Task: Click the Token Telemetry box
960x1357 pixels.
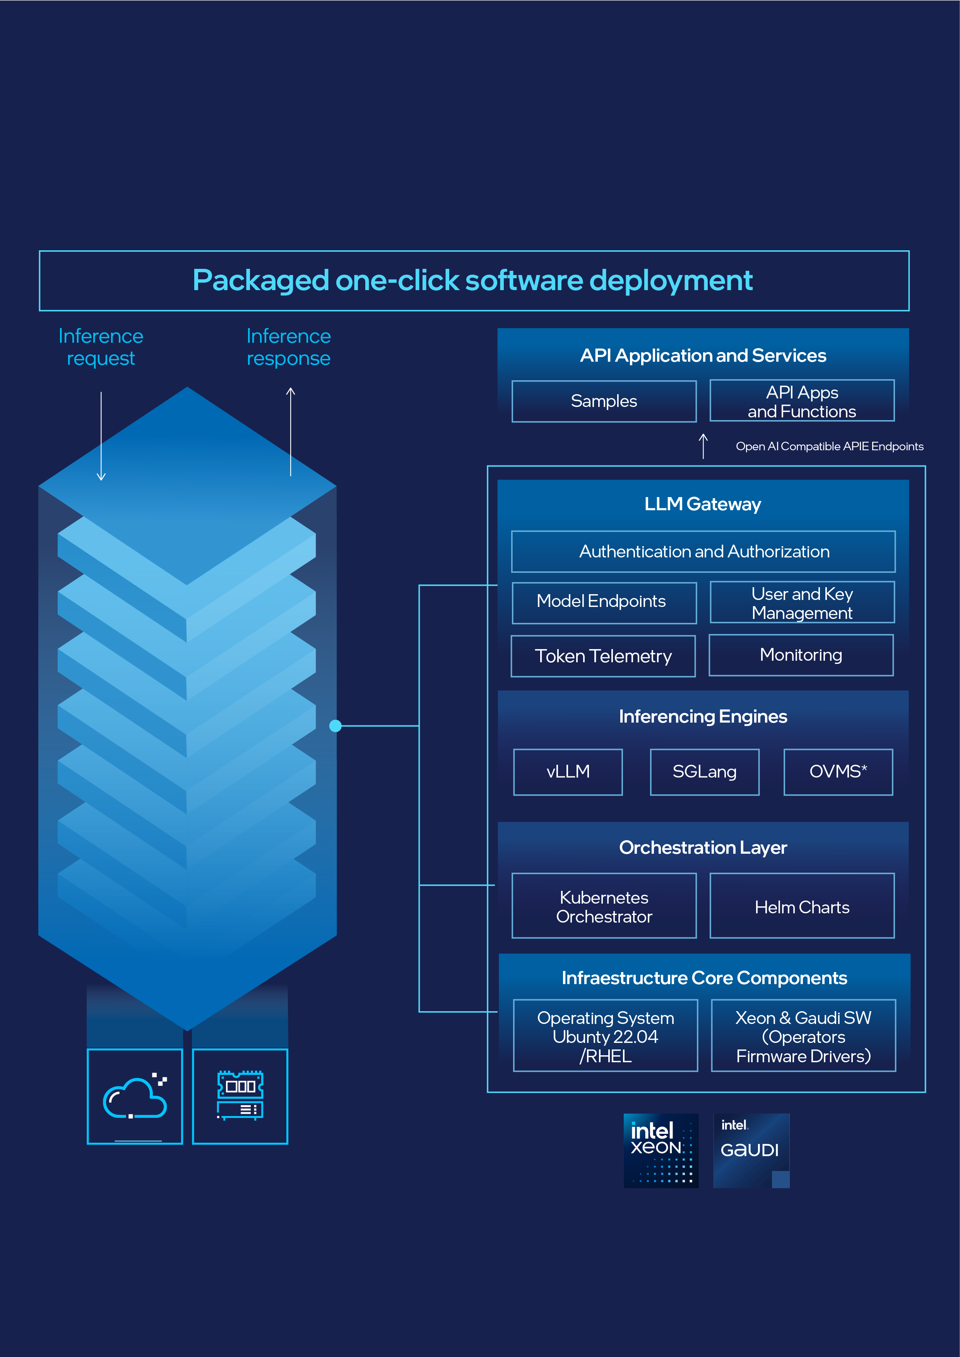Action: pos(602,656)
